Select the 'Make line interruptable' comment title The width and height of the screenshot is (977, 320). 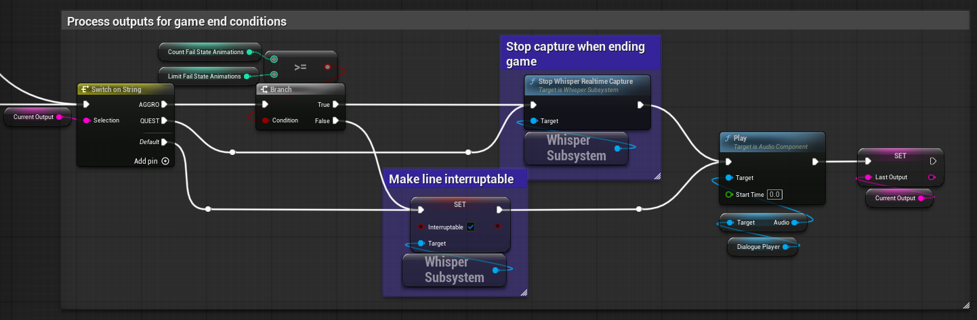point(451,179)
